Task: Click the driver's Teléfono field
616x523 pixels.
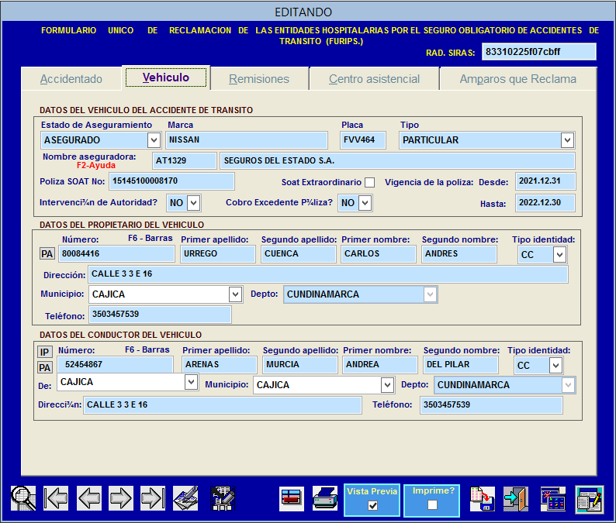Action: [x=491, y=405]
